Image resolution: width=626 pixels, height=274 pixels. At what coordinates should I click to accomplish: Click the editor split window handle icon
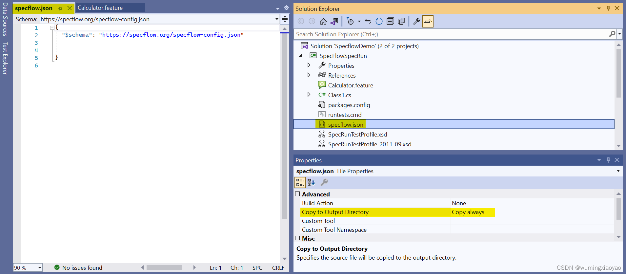click(x=285, y=19)
